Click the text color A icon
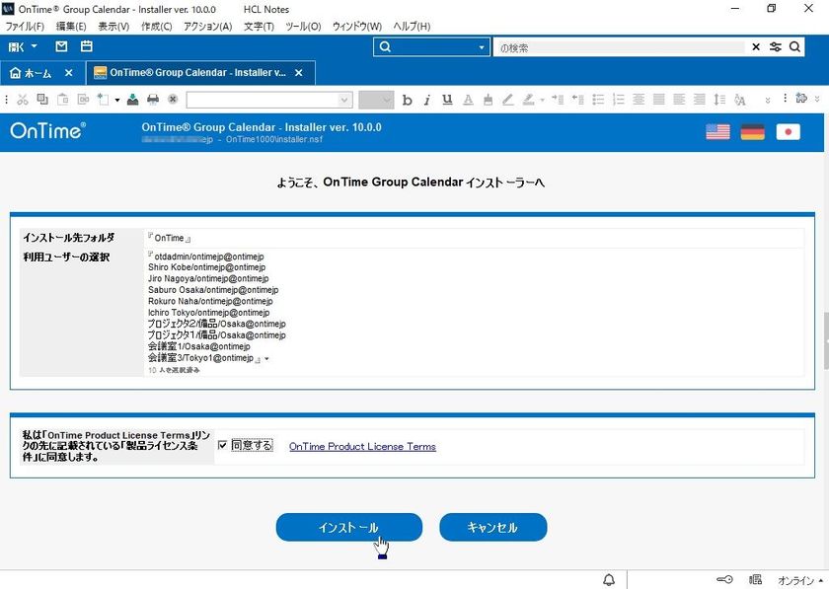This screenshot has height=589, width=829. (468, 100)
